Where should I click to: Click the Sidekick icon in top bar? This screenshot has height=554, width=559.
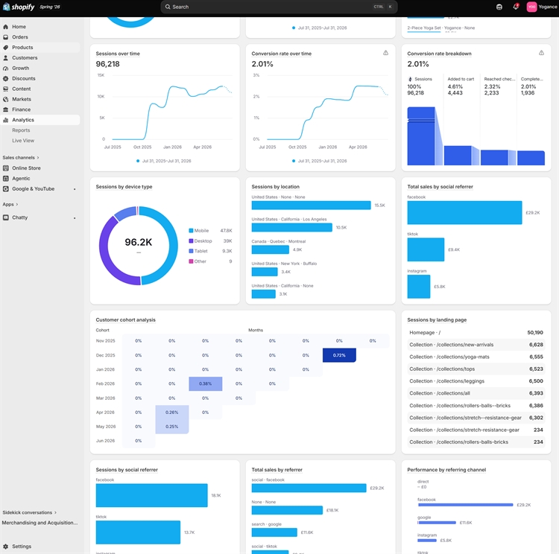pyautogui.click(x=499, y=7)
